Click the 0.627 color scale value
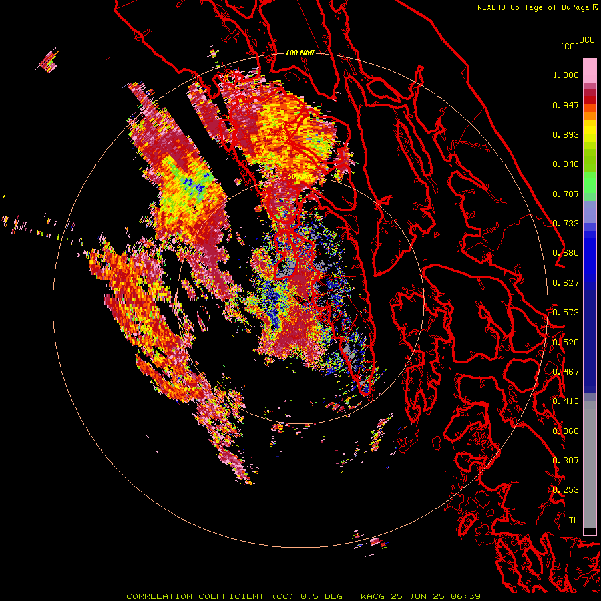The image size is (601, 601). pos(566,283)
